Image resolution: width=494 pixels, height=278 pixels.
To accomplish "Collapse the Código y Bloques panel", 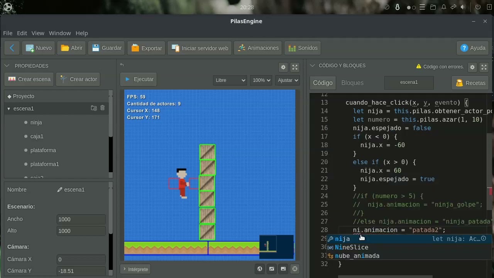I will (313, 66).
